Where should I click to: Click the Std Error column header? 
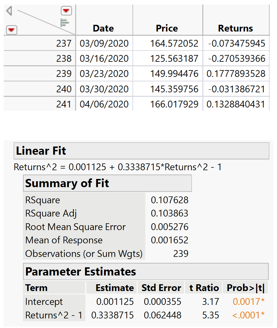[161, 288]
